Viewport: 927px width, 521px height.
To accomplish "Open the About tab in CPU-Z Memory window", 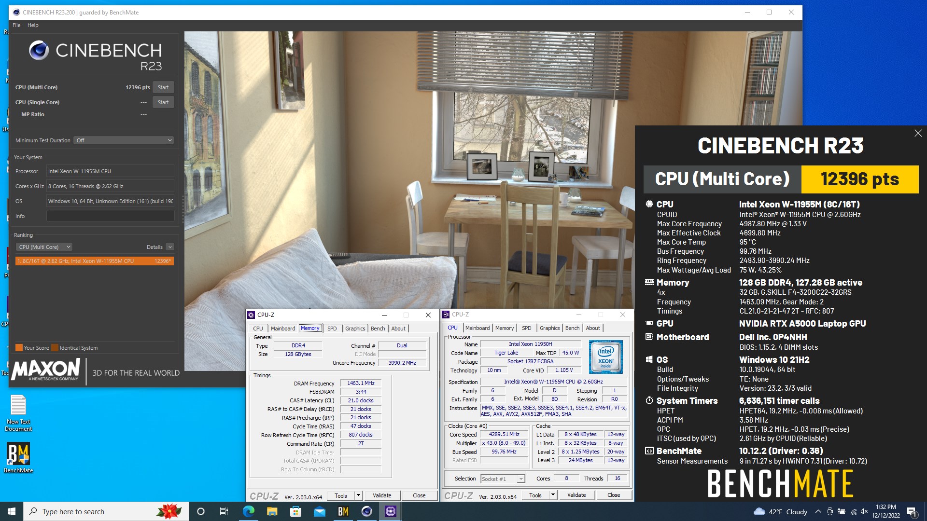I will pos(398,329).
